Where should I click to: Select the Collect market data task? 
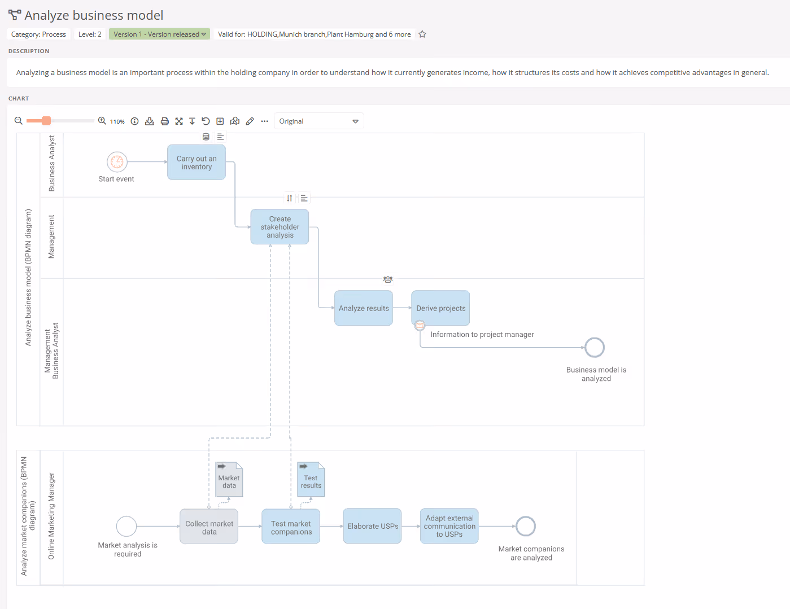209,527
